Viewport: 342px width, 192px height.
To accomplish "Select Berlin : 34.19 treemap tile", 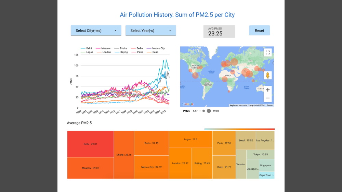I will point(152,143).
